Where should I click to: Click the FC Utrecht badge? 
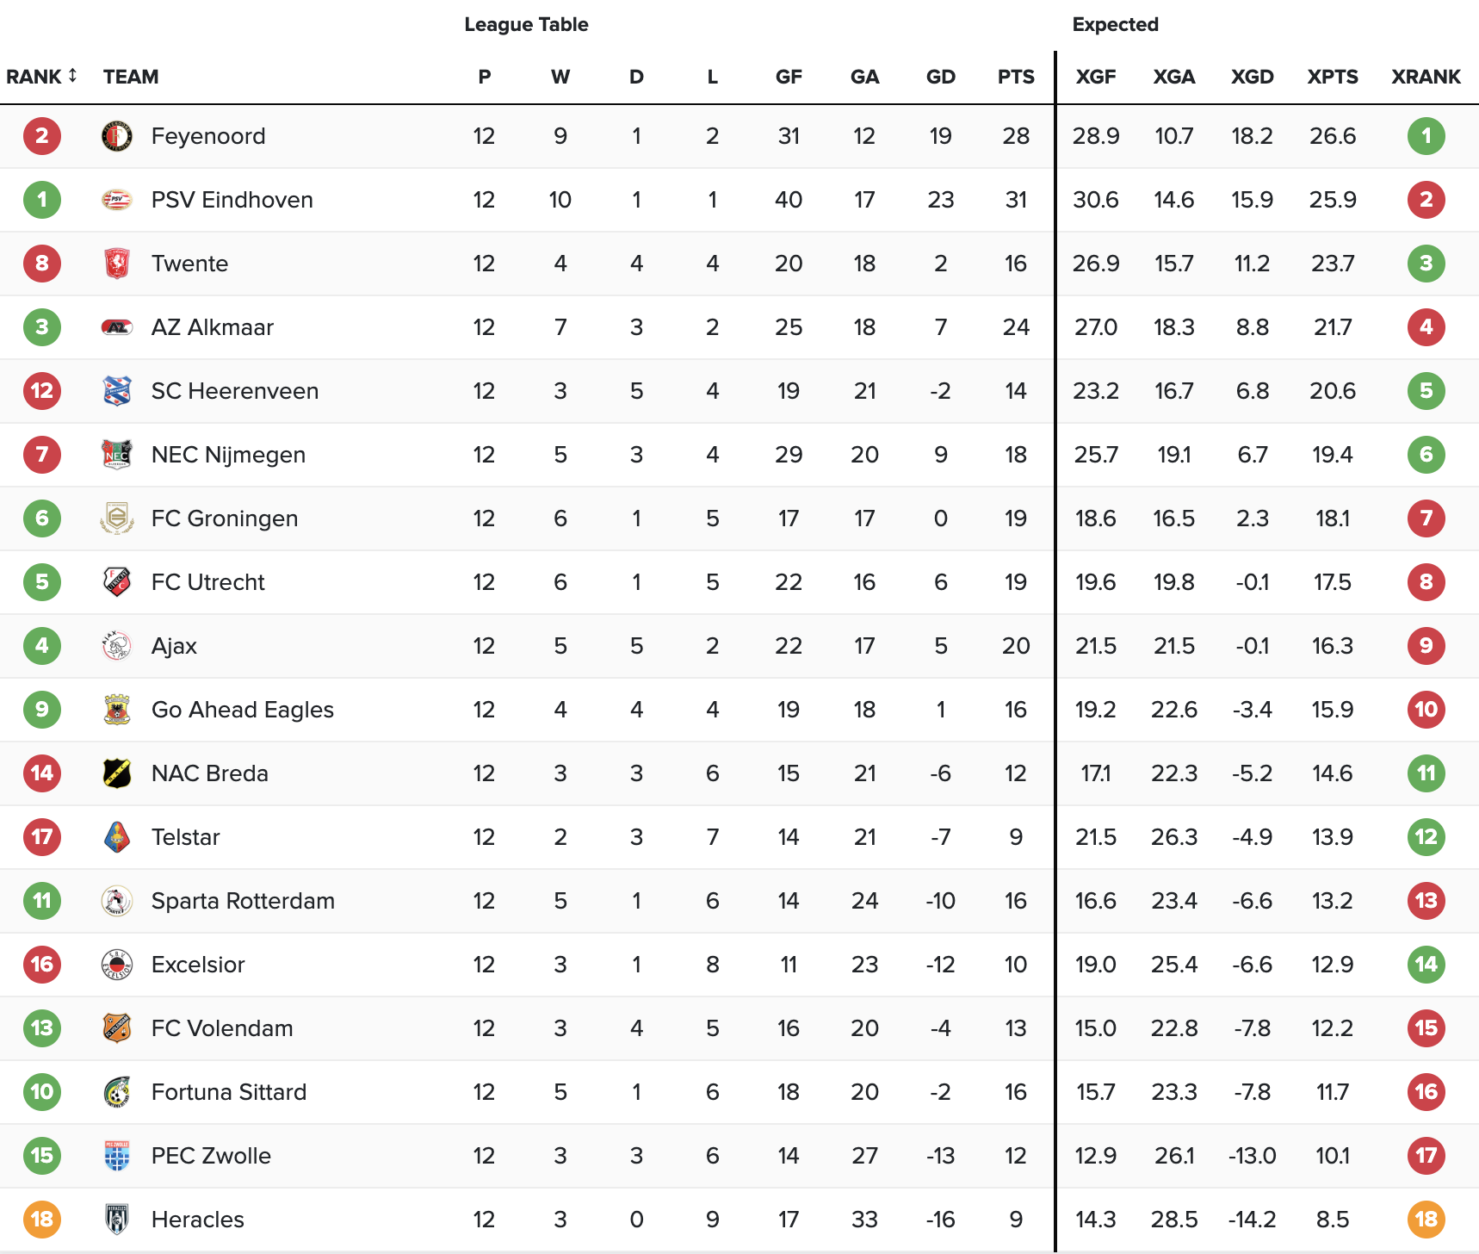117,582
